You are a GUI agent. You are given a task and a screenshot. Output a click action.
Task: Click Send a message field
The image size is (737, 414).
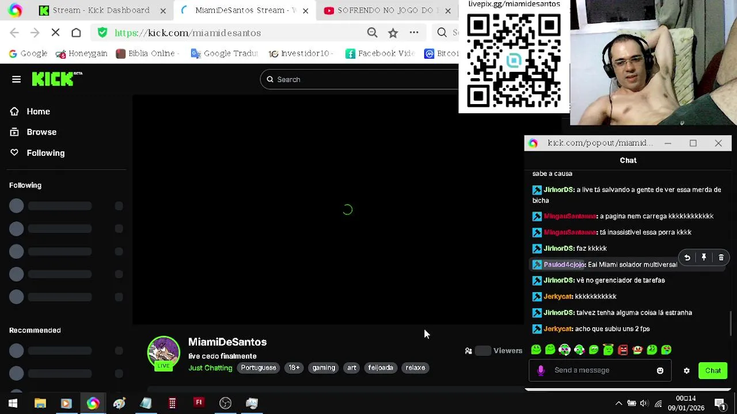click(599, 370)
